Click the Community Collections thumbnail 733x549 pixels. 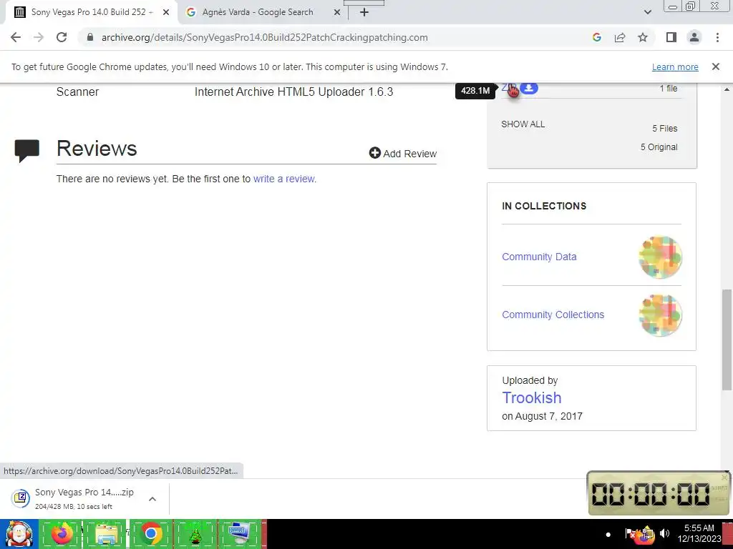click(660, 315)
